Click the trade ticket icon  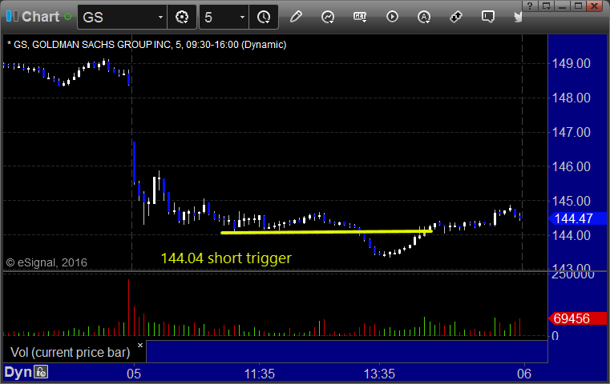pos(455,17)
